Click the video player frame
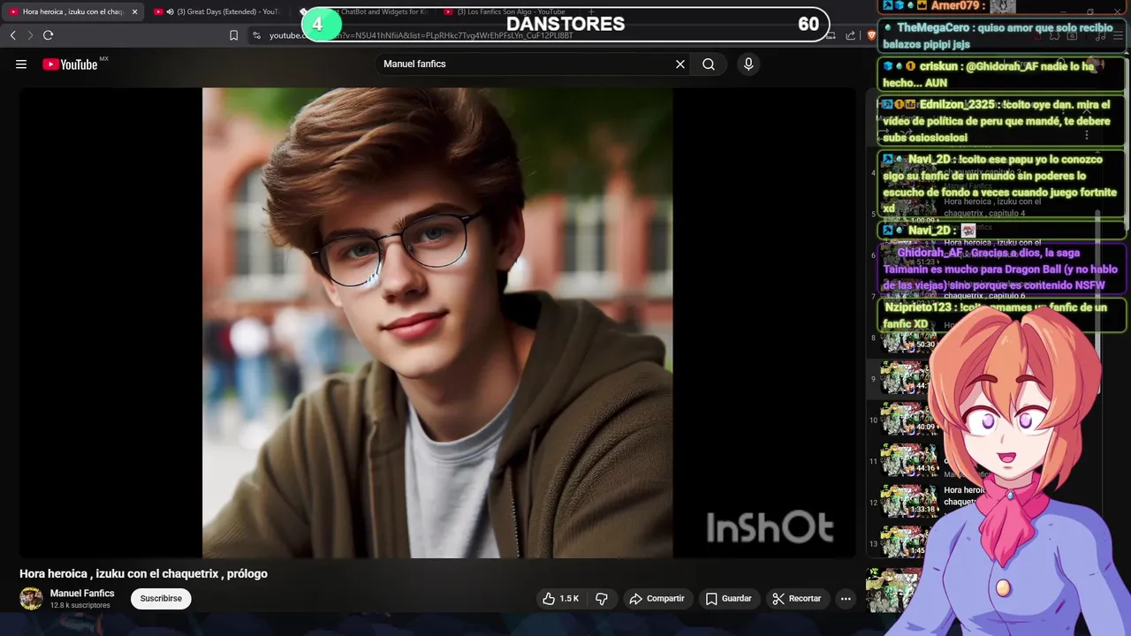The width and height of the screenshot is (1131, 636). (437, 322)
